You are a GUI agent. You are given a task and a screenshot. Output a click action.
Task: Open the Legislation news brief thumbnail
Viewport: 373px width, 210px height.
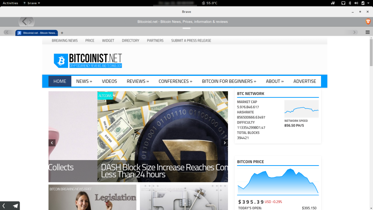92,197
